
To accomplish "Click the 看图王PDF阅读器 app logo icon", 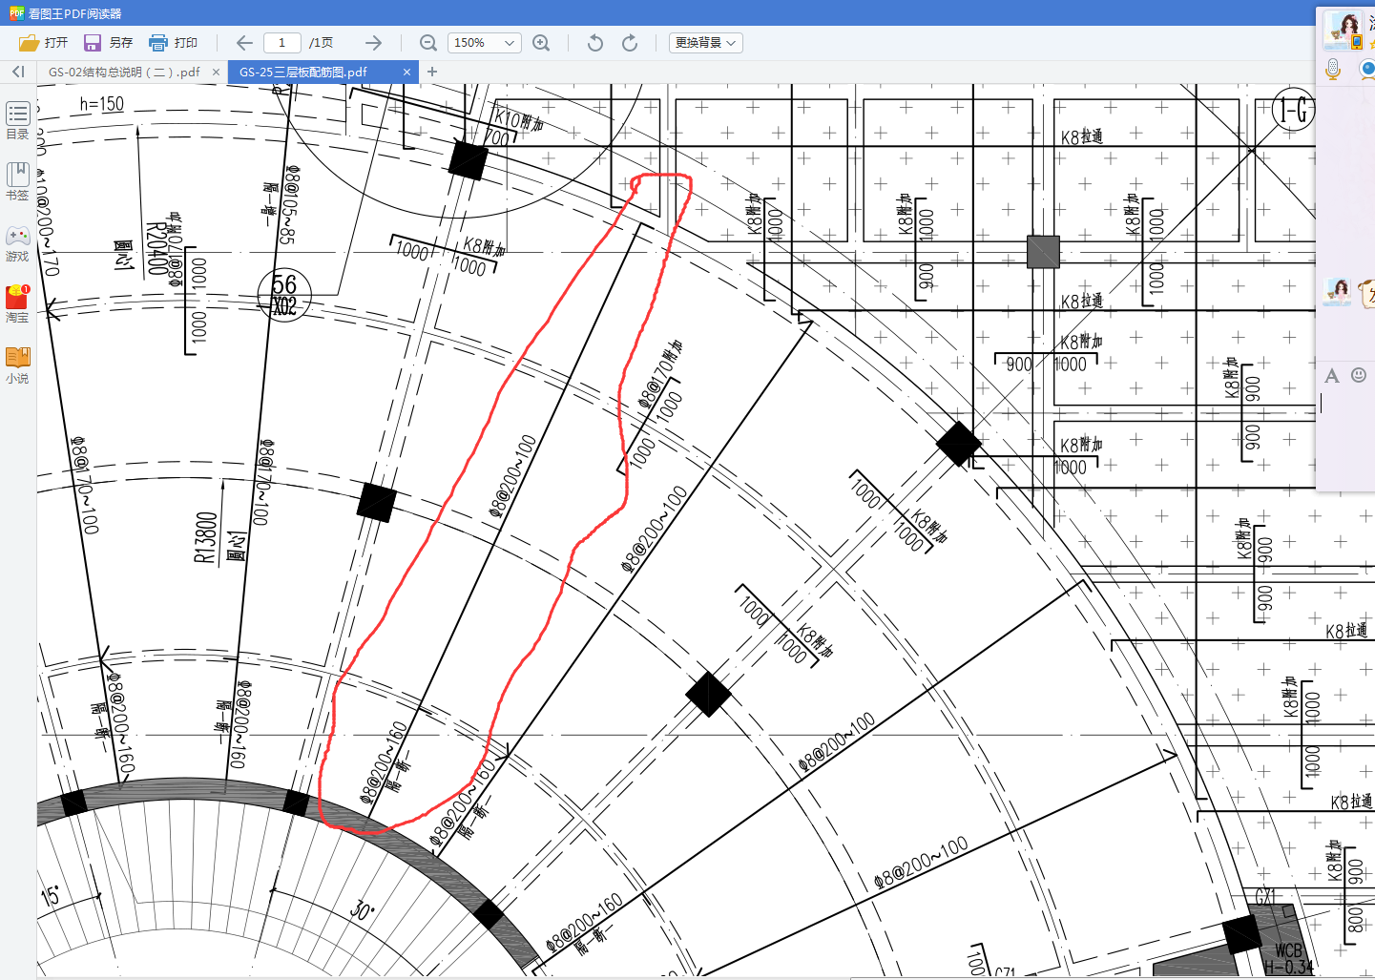I will [16, 13].
